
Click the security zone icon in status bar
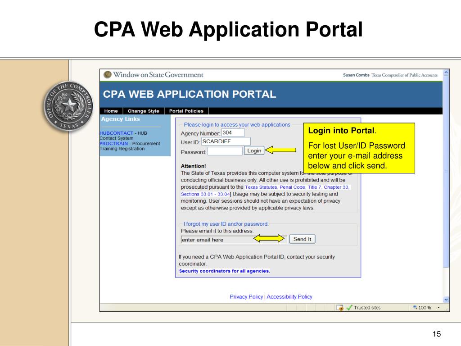340,308
